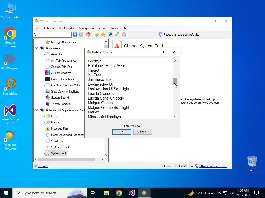Add bookmark with green plus star icon

click(x=97, y=35)
